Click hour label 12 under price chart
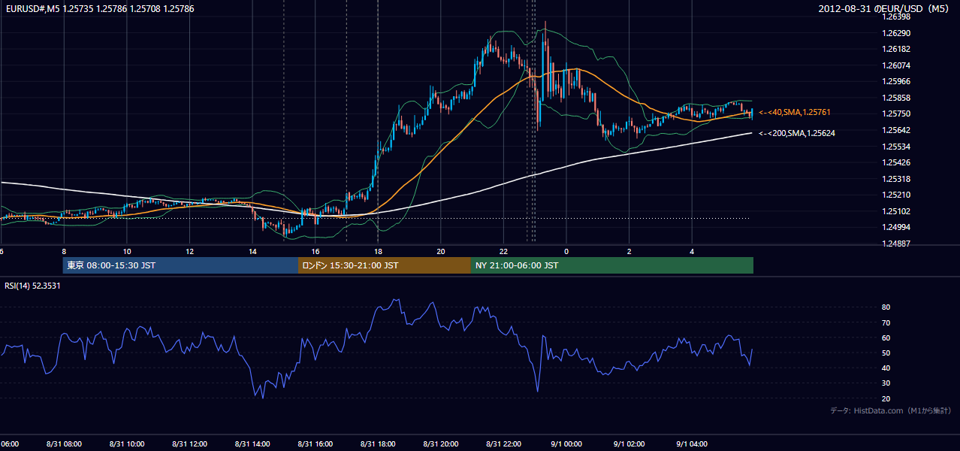The height and width of the screenshot is (451, 960). point(190,252)
